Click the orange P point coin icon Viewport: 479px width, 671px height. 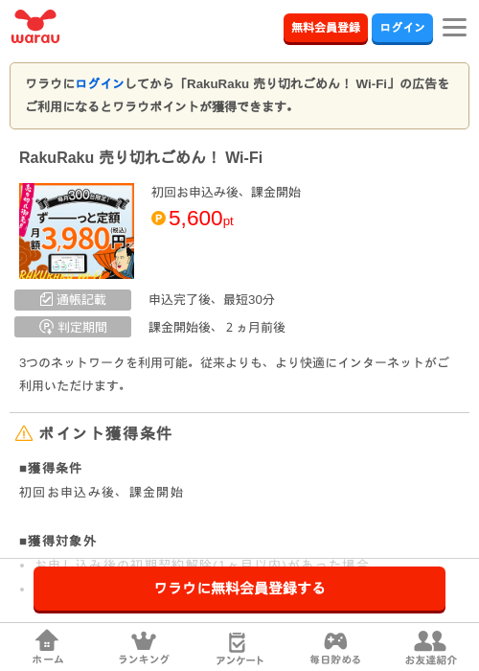(158, 219)
